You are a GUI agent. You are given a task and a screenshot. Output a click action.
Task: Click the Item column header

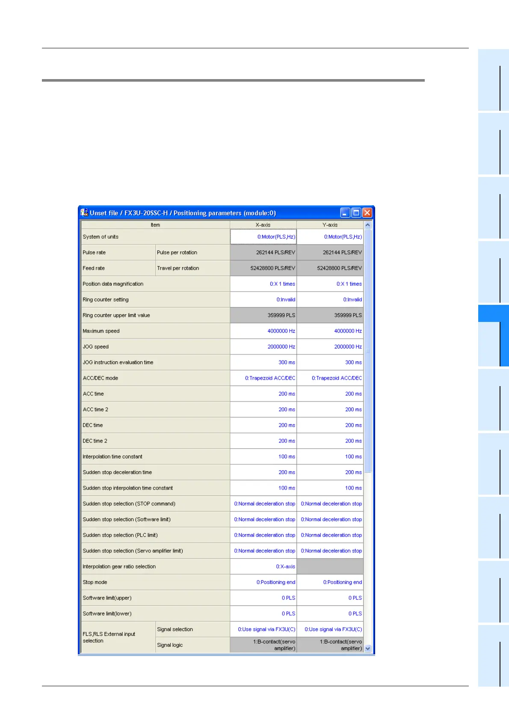[x=156, y=225]
